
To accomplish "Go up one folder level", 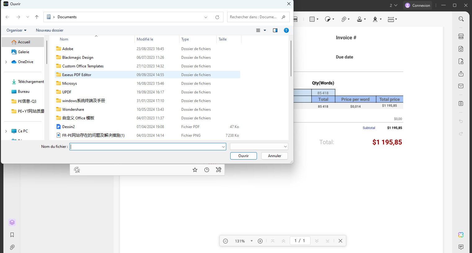I will [37, 17].
